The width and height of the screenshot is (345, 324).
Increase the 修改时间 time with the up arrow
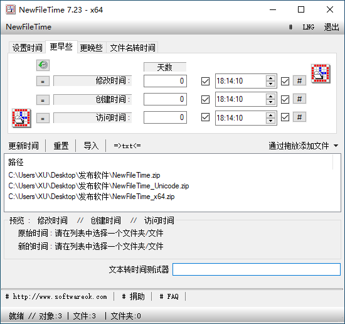[x=270, y=78]
